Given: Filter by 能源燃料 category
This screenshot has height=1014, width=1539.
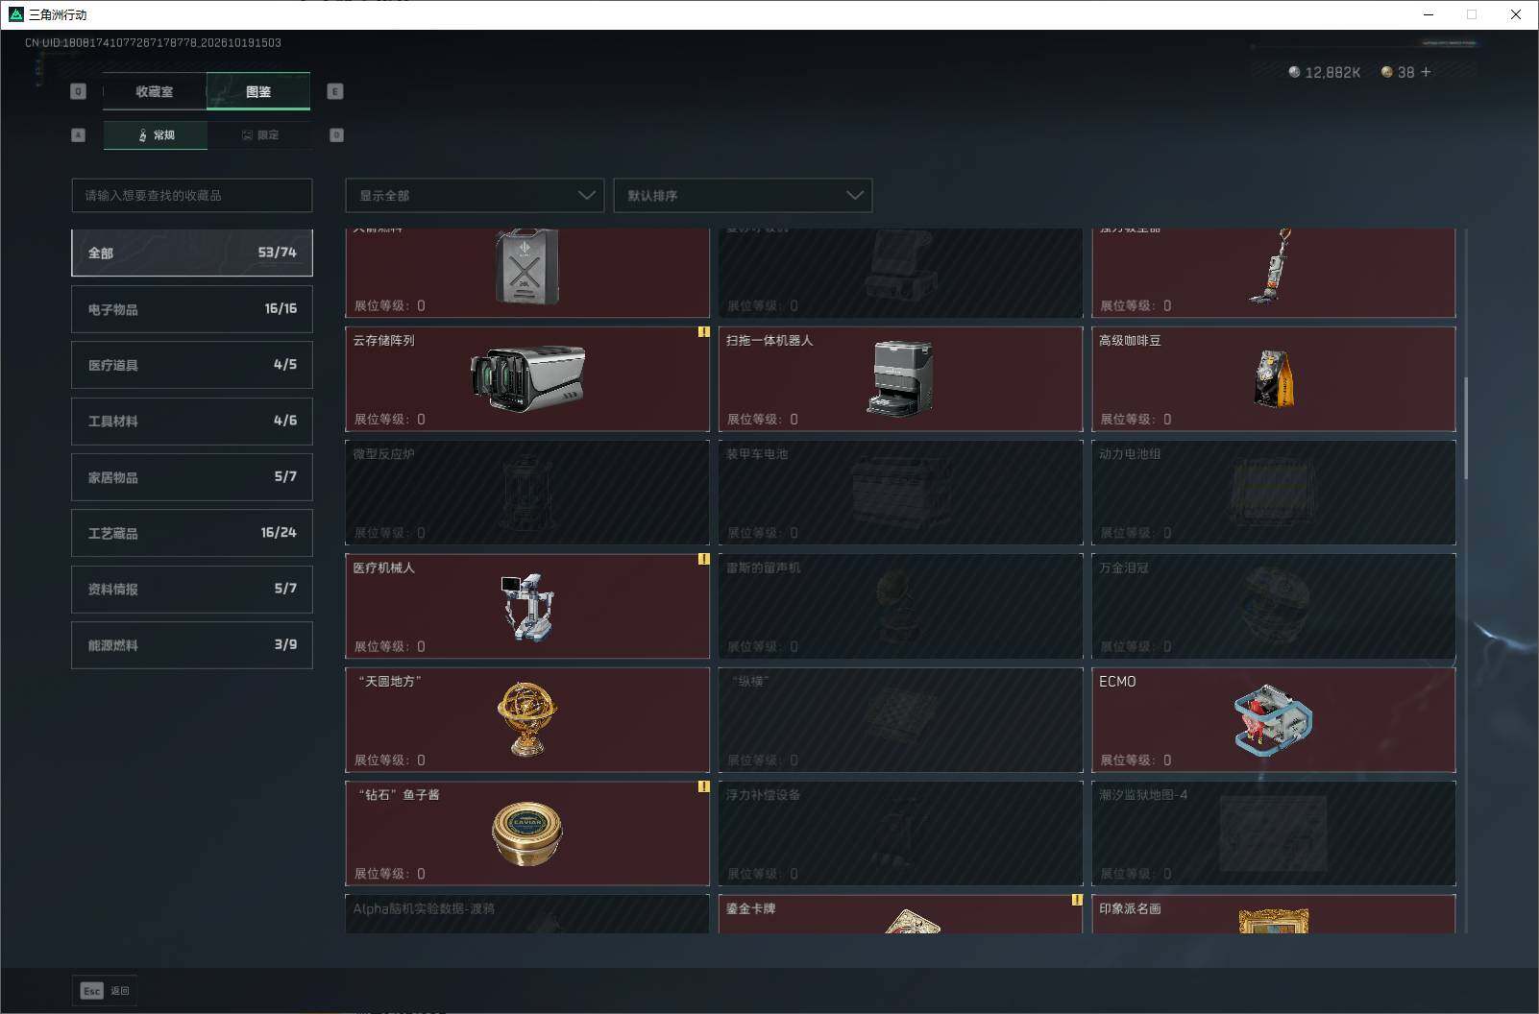Looking at the screenshot, I should pyautogui.click(x=192, y=645).
